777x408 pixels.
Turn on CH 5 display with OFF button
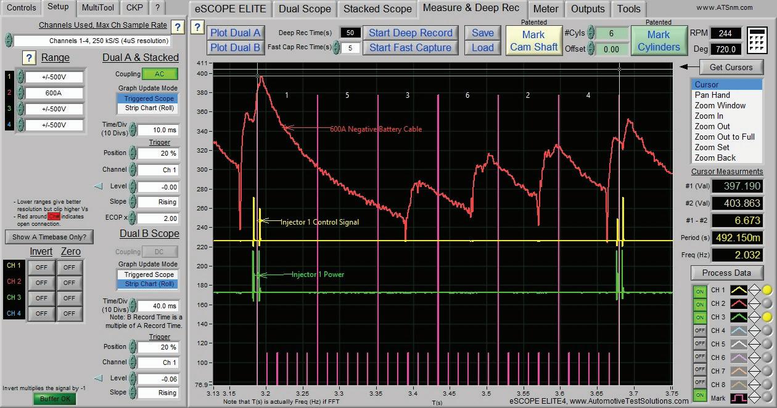coord(700,343)
